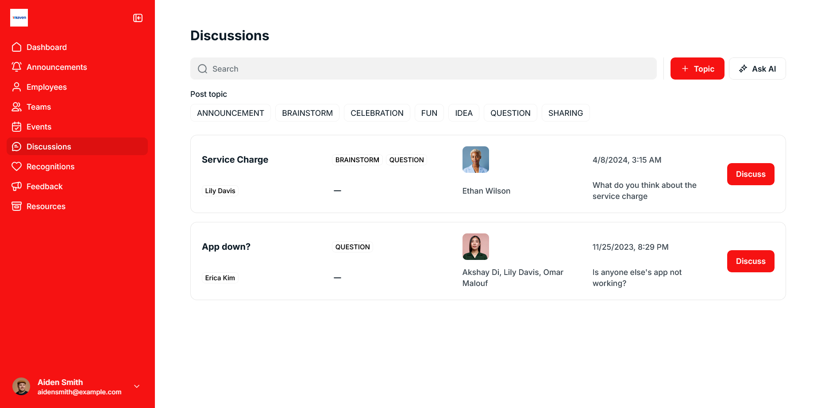Toggle the BRAINSTORM post topic filter
This screenshot has width=821, height=408.
click(x=307, y=113)
